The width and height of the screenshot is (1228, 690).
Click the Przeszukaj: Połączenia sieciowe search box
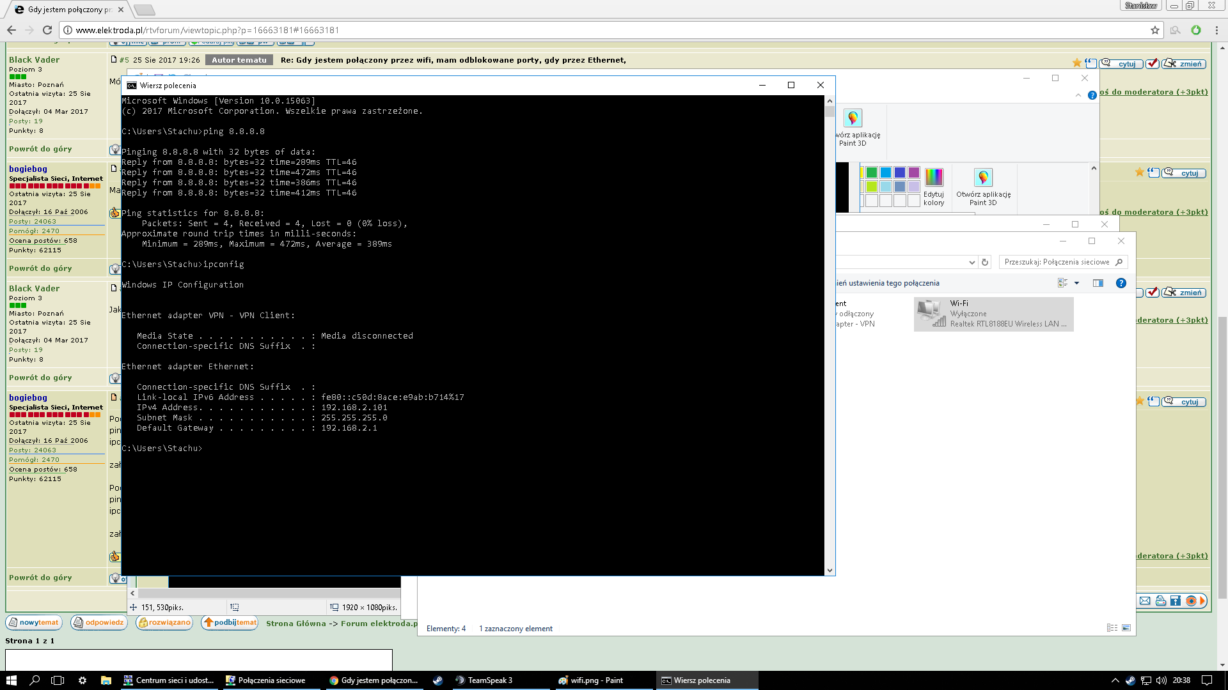pos(1063,262)
